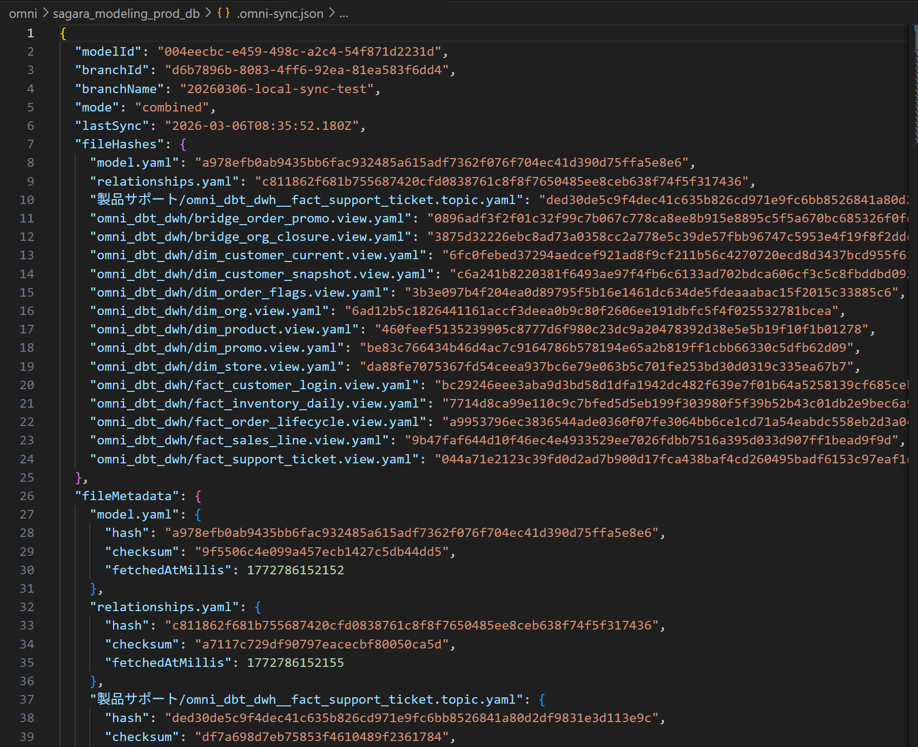Click line number 26 in the gutter

pos(27,496)
